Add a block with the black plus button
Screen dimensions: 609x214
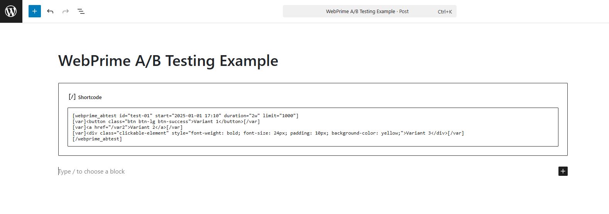[563, 171]
